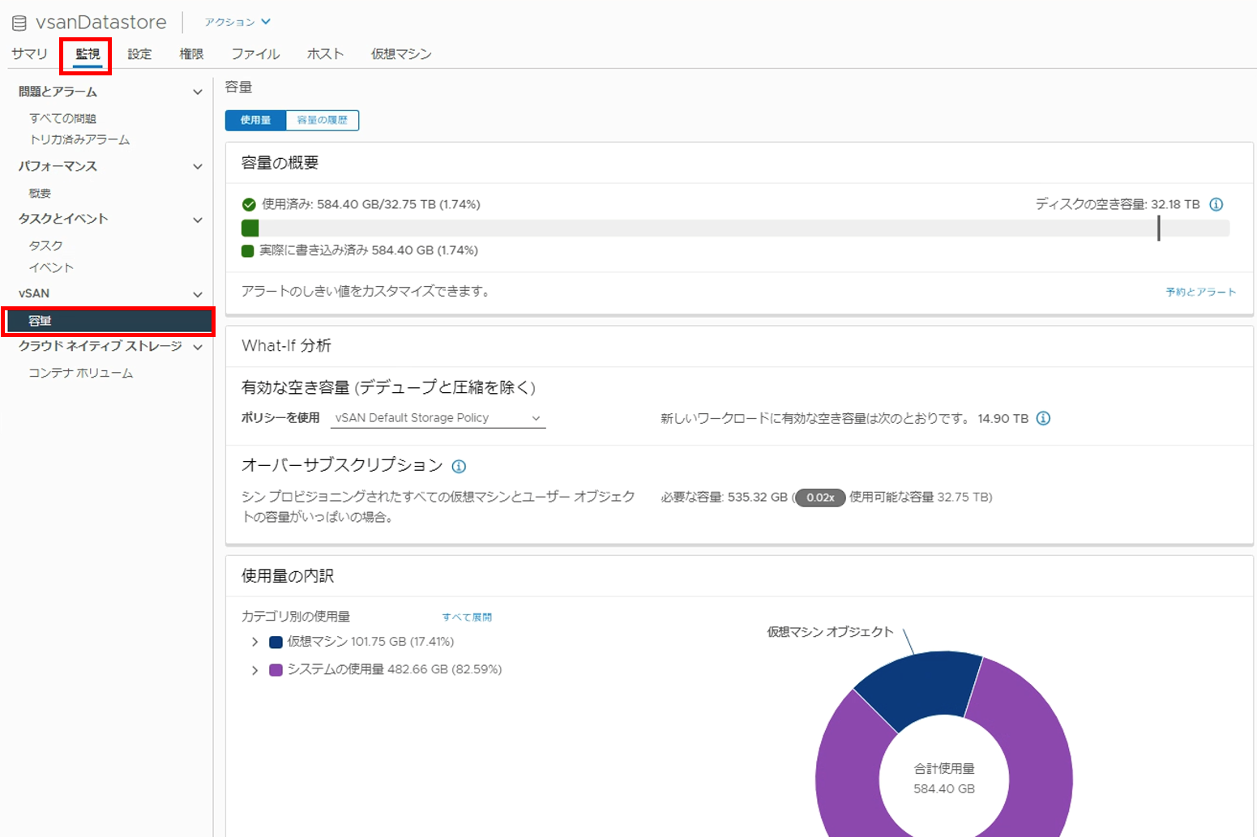Switch to the サマリ tab

29,54
